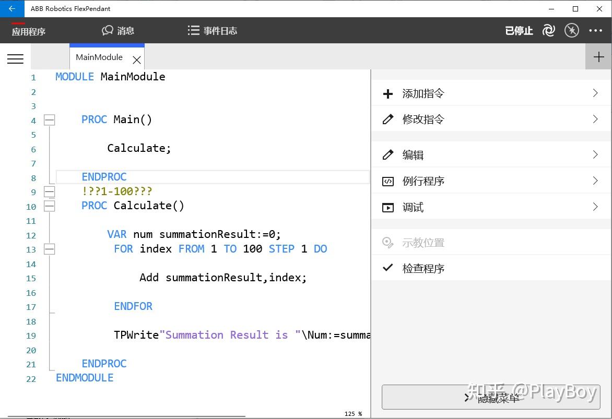Close the MainModule tab
This screenshot has width=612, height=419.
tap(137, 60)
